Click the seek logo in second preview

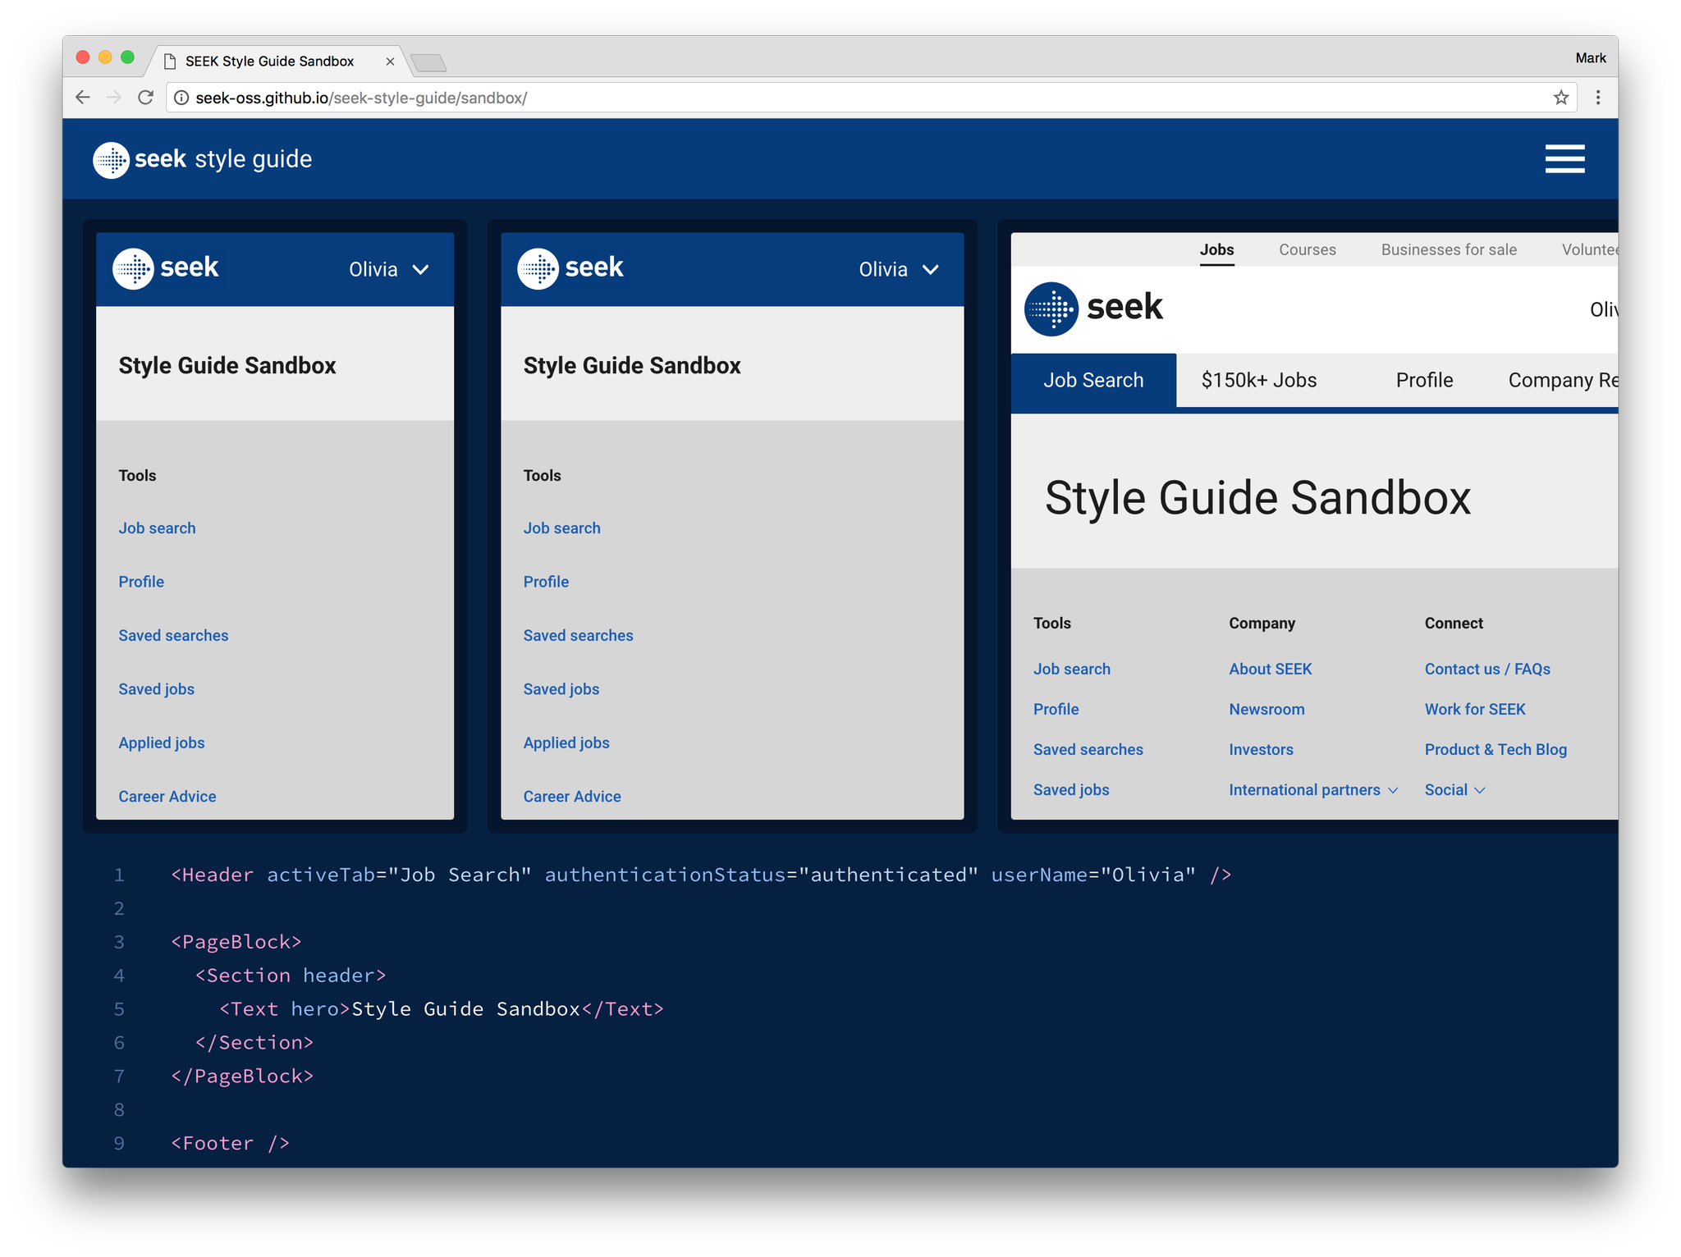pyautogui.click(x=570, y=268)
